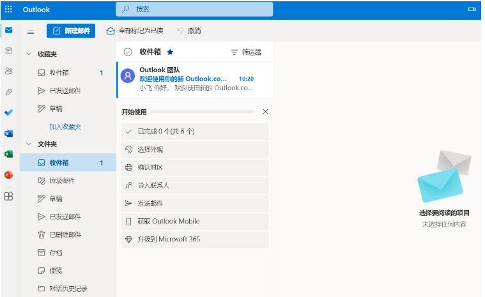Click the 开始使用 progress bar
This screenshot has width=485, height=297.
pos(202,112)
